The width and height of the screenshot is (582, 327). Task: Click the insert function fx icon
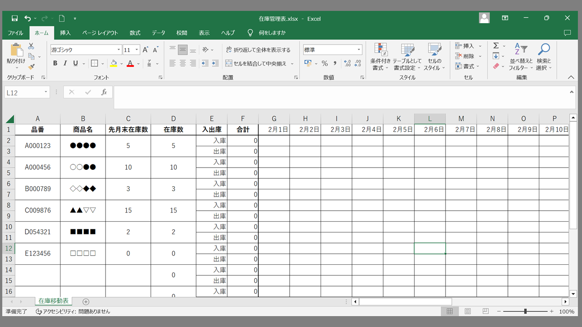click(x=104, y=92)
